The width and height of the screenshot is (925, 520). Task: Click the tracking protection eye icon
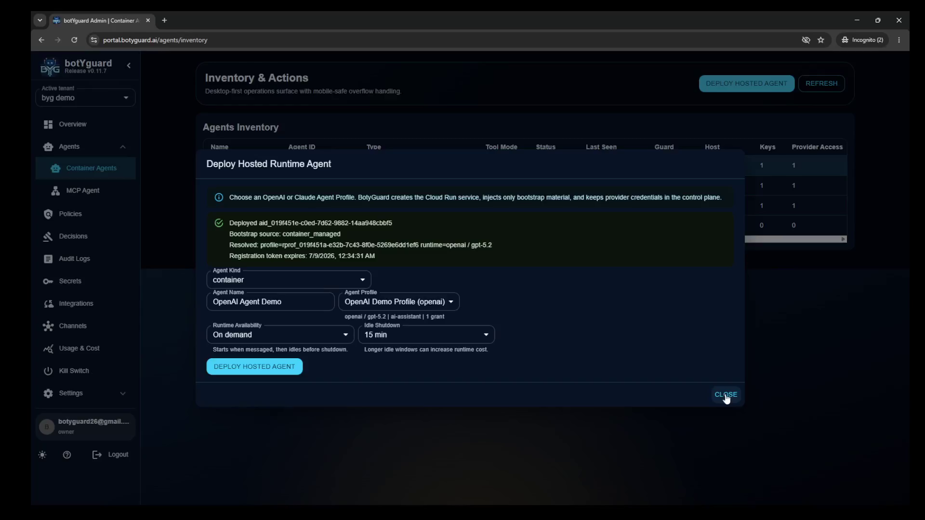coord(806,40)
